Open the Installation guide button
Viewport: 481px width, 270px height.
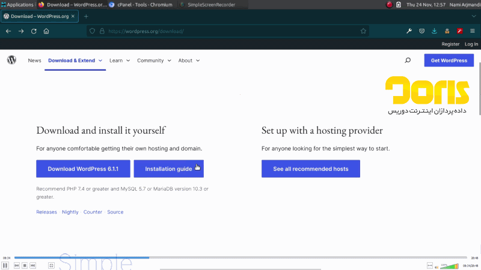tap(169, 169)
